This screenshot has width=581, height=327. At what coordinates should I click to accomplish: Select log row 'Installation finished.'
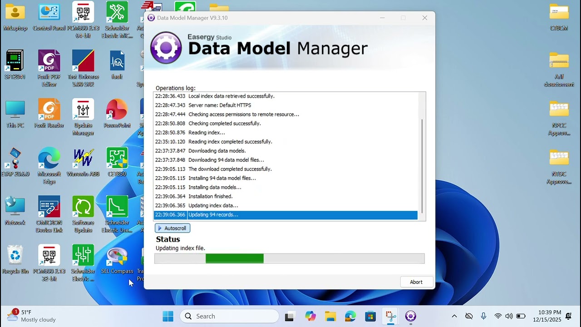[286, 197]
